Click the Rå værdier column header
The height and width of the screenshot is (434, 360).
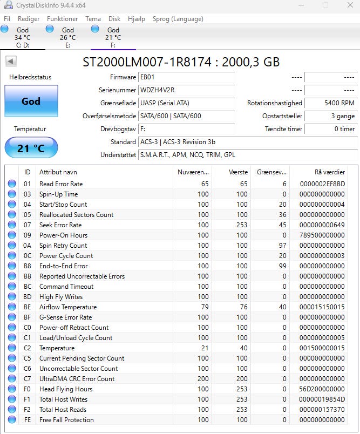click(319, 172)
